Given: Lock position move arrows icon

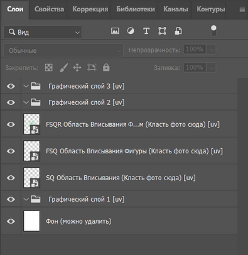Looking at the screenshot, I should click(x=77, y=68).
